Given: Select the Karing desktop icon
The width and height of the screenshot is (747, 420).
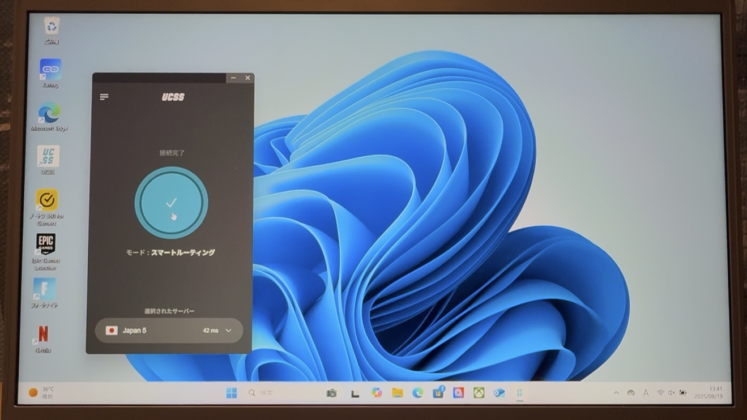Looking at the screenshot, I should (50, 70).
